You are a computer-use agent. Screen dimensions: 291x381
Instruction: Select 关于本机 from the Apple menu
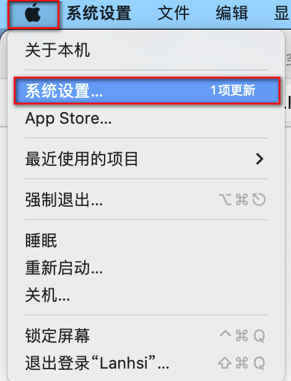[146, 50]
